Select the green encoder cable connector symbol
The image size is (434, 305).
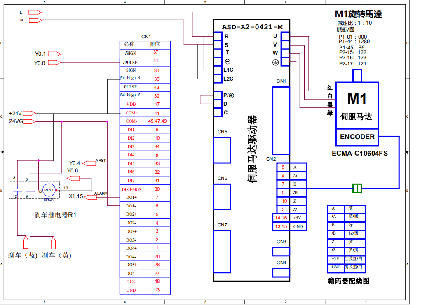pos(357,188)
